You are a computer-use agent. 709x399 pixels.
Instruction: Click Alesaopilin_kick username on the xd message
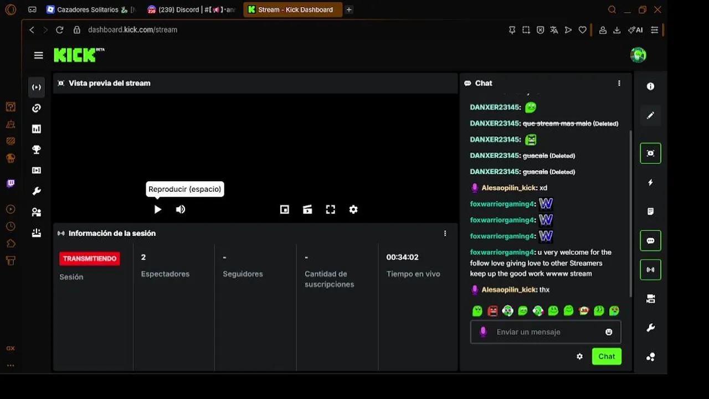pyautogui.click(x=508, y=188)
